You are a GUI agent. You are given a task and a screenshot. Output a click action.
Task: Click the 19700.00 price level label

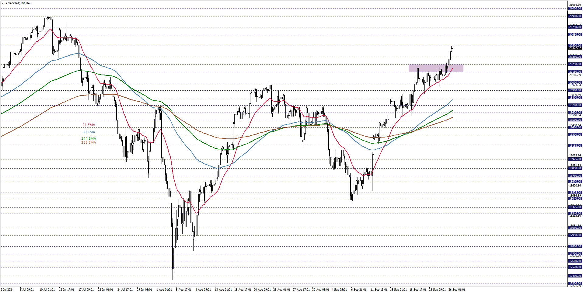pos(575,105)
